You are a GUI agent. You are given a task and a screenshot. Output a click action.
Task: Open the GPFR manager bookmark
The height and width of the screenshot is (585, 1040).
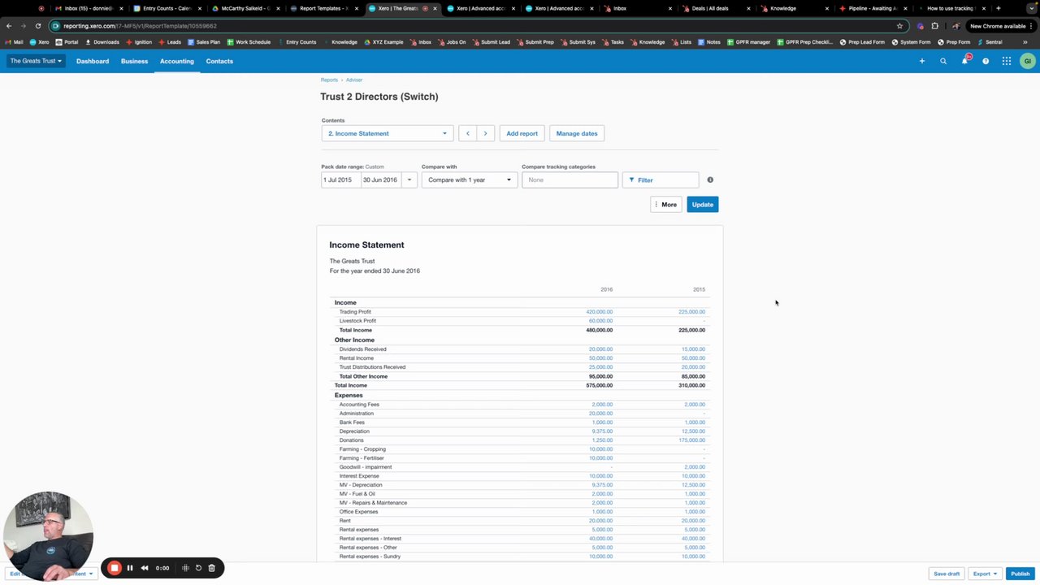748,42
